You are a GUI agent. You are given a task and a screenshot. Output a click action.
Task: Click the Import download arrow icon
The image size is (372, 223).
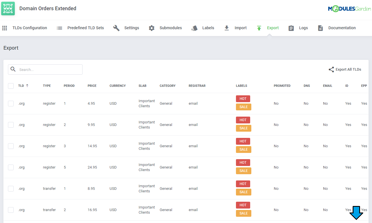(x=227, y=28)
